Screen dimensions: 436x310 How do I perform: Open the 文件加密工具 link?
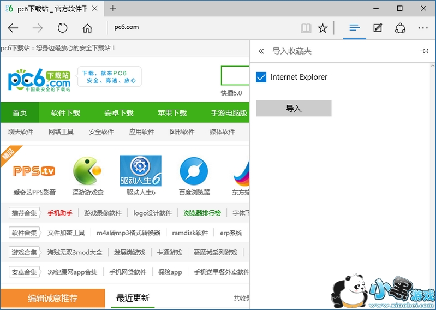pos(66,233)
